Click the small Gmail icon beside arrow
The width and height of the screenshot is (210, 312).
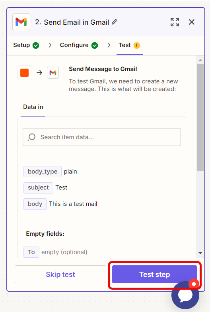point(53,73)
